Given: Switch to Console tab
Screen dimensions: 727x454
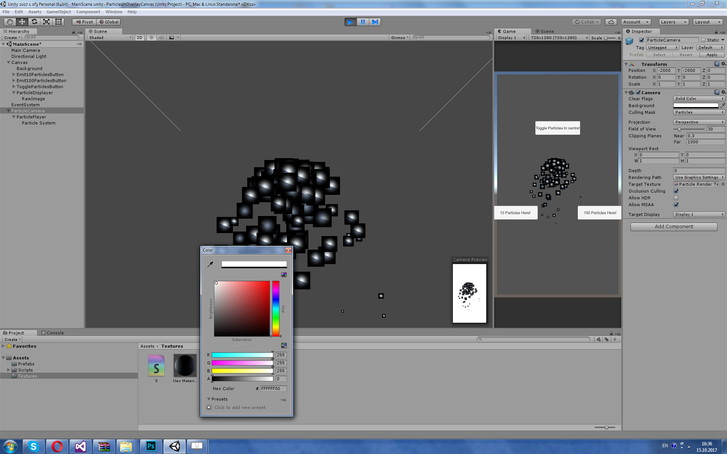Looking at the screenshot, I should pyautogui.click(x=53, y=333).
